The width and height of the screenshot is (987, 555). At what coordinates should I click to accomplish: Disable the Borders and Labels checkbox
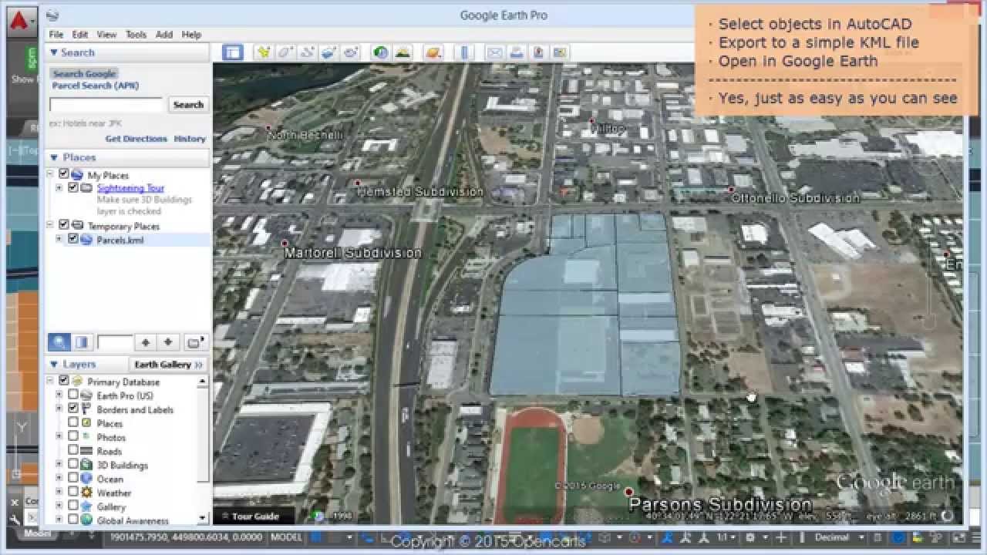73,409
